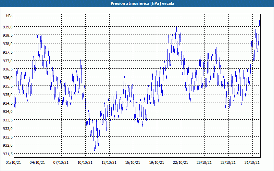This screenshot has height=171, width=274.
Task: Click the 25/10/21 date label
Action: coord(204,162)
